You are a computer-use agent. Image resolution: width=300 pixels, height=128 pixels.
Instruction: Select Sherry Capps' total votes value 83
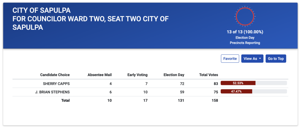coord(216,83)
